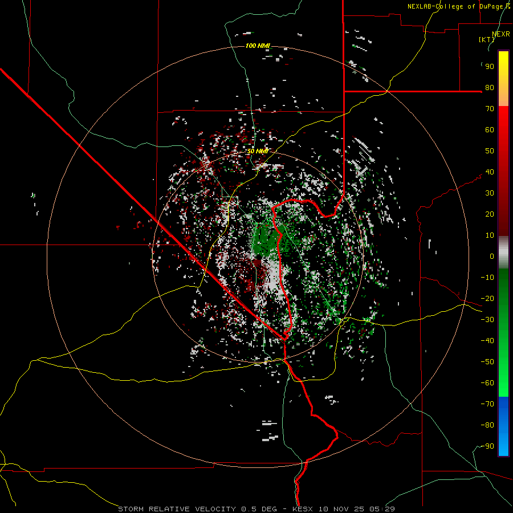Click the NEXLAB-College of DuPage credit text
This screenshot has width=513, height=513.
pyautogui.click(x=458, y=6)
